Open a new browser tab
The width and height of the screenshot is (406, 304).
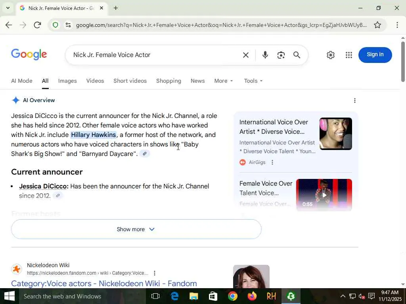(x=116, y=8)
